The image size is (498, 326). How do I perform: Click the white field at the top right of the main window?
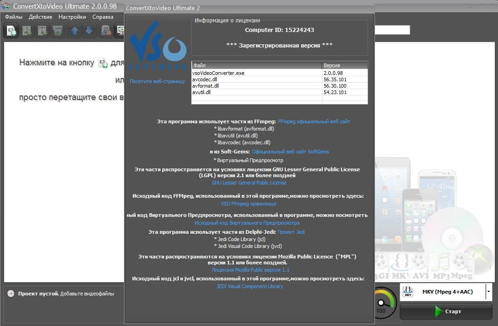[x=392, y=30]
